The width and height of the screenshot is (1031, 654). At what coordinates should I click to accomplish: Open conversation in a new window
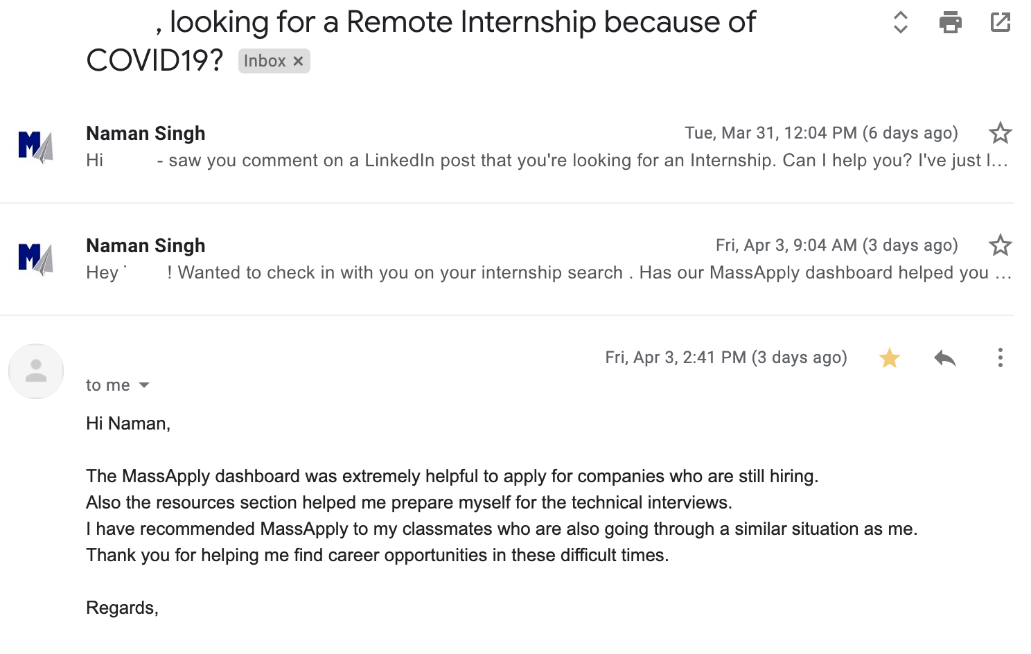(1000, 22)
